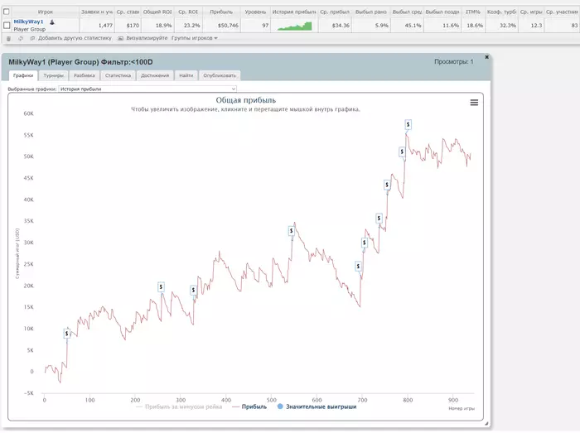The width and height of the screenshot is (580, 433).
Task: Click the 18.9% total ROI cell
Action: (x=157, y=26)
